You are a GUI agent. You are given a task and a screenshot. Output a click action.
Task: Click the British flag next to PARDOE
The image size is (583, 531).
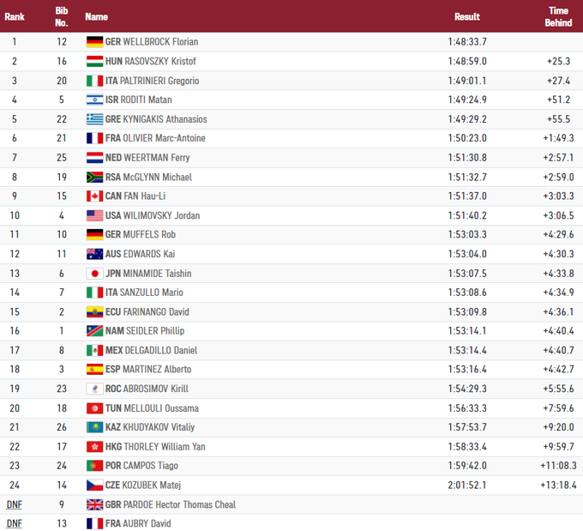(94, 504)
